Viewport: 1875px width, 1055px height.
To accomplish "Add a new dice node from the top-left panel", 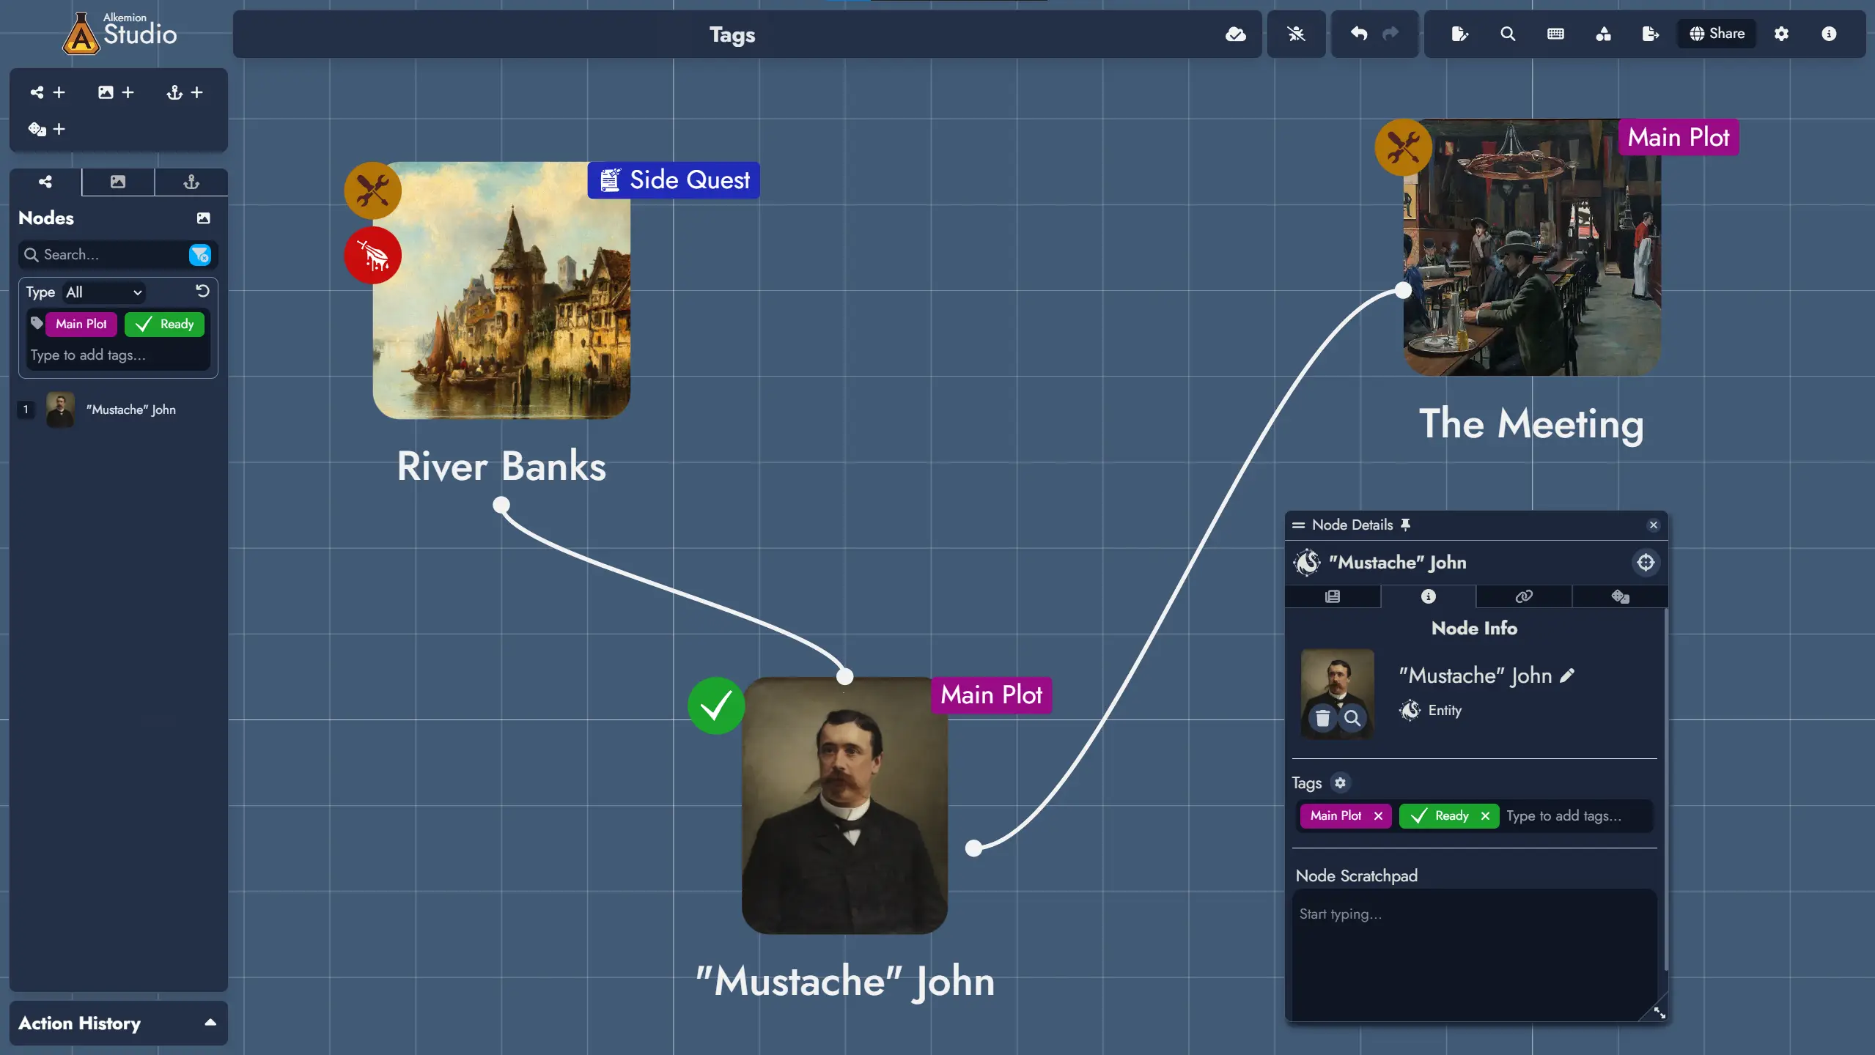I will [x=59, y=130].
